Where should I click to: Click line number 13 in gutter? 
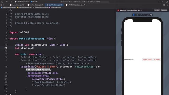coord(6,48)
